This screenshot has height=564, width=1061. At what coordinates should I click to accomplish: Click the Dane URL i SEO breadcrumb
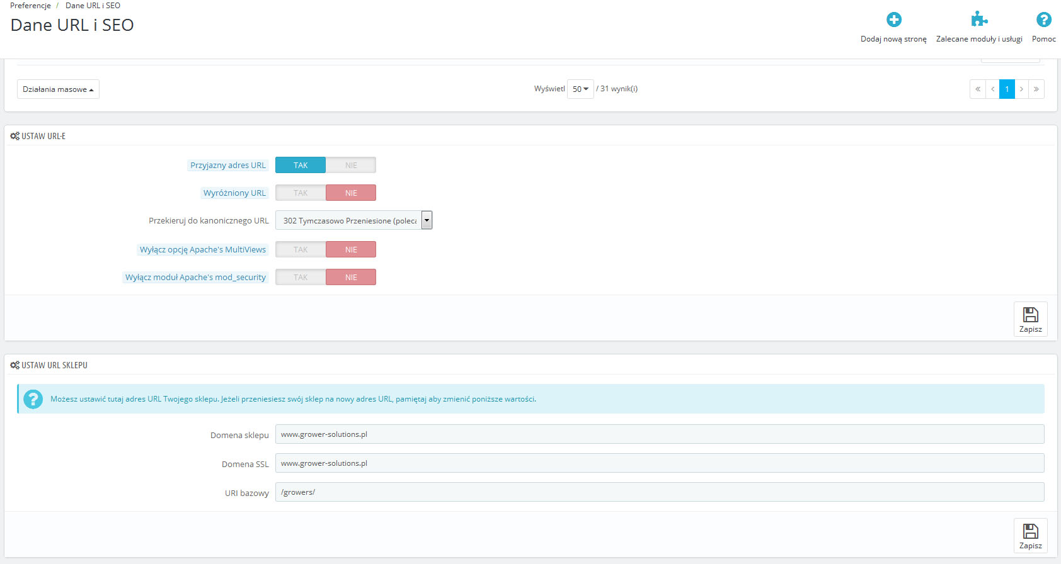click(93, 6)
